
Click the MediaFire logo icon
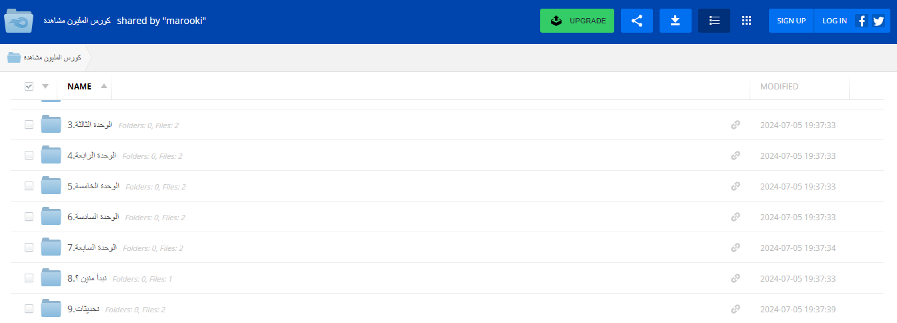(x=19, y=21)
